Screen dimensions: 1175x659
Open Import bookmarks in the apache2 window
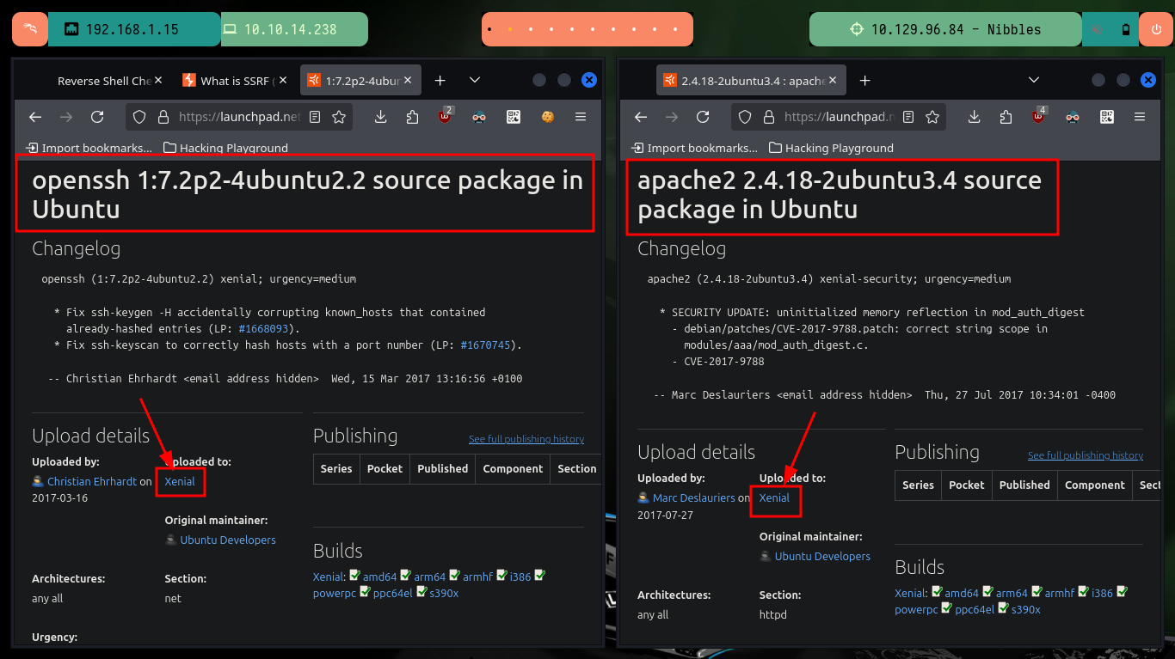(695, 148)
